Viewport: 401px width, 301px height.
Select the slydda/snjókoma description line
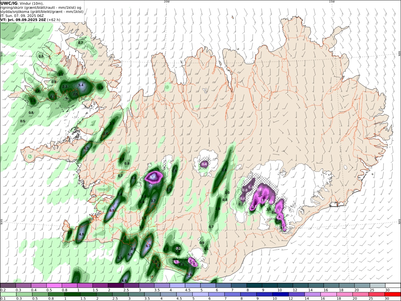[x=42, y=12]
